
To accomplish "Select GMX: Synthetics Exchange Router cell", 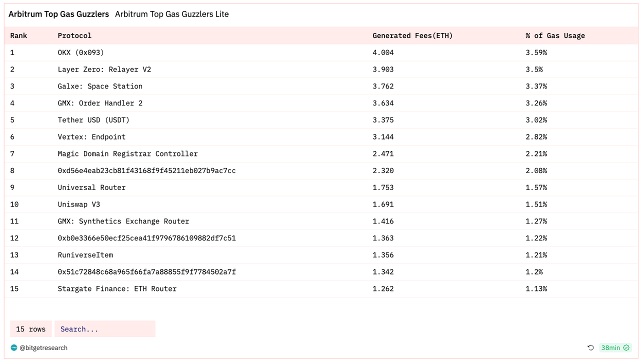I will click(x=123, y=221).
